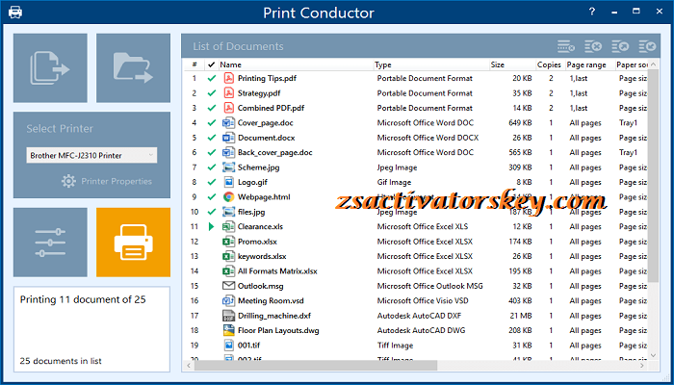The image size is (674, 385).
Task: Click the Printer Properties gear icon
Action: [x=68, y=181]
